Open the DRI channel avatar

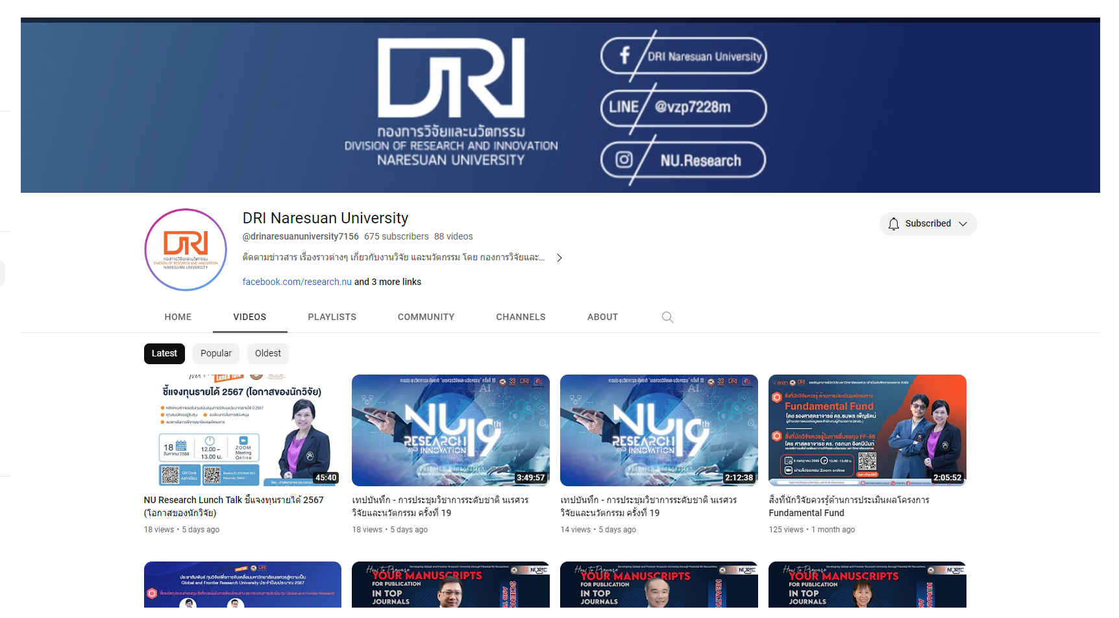(x=186, y=250)
